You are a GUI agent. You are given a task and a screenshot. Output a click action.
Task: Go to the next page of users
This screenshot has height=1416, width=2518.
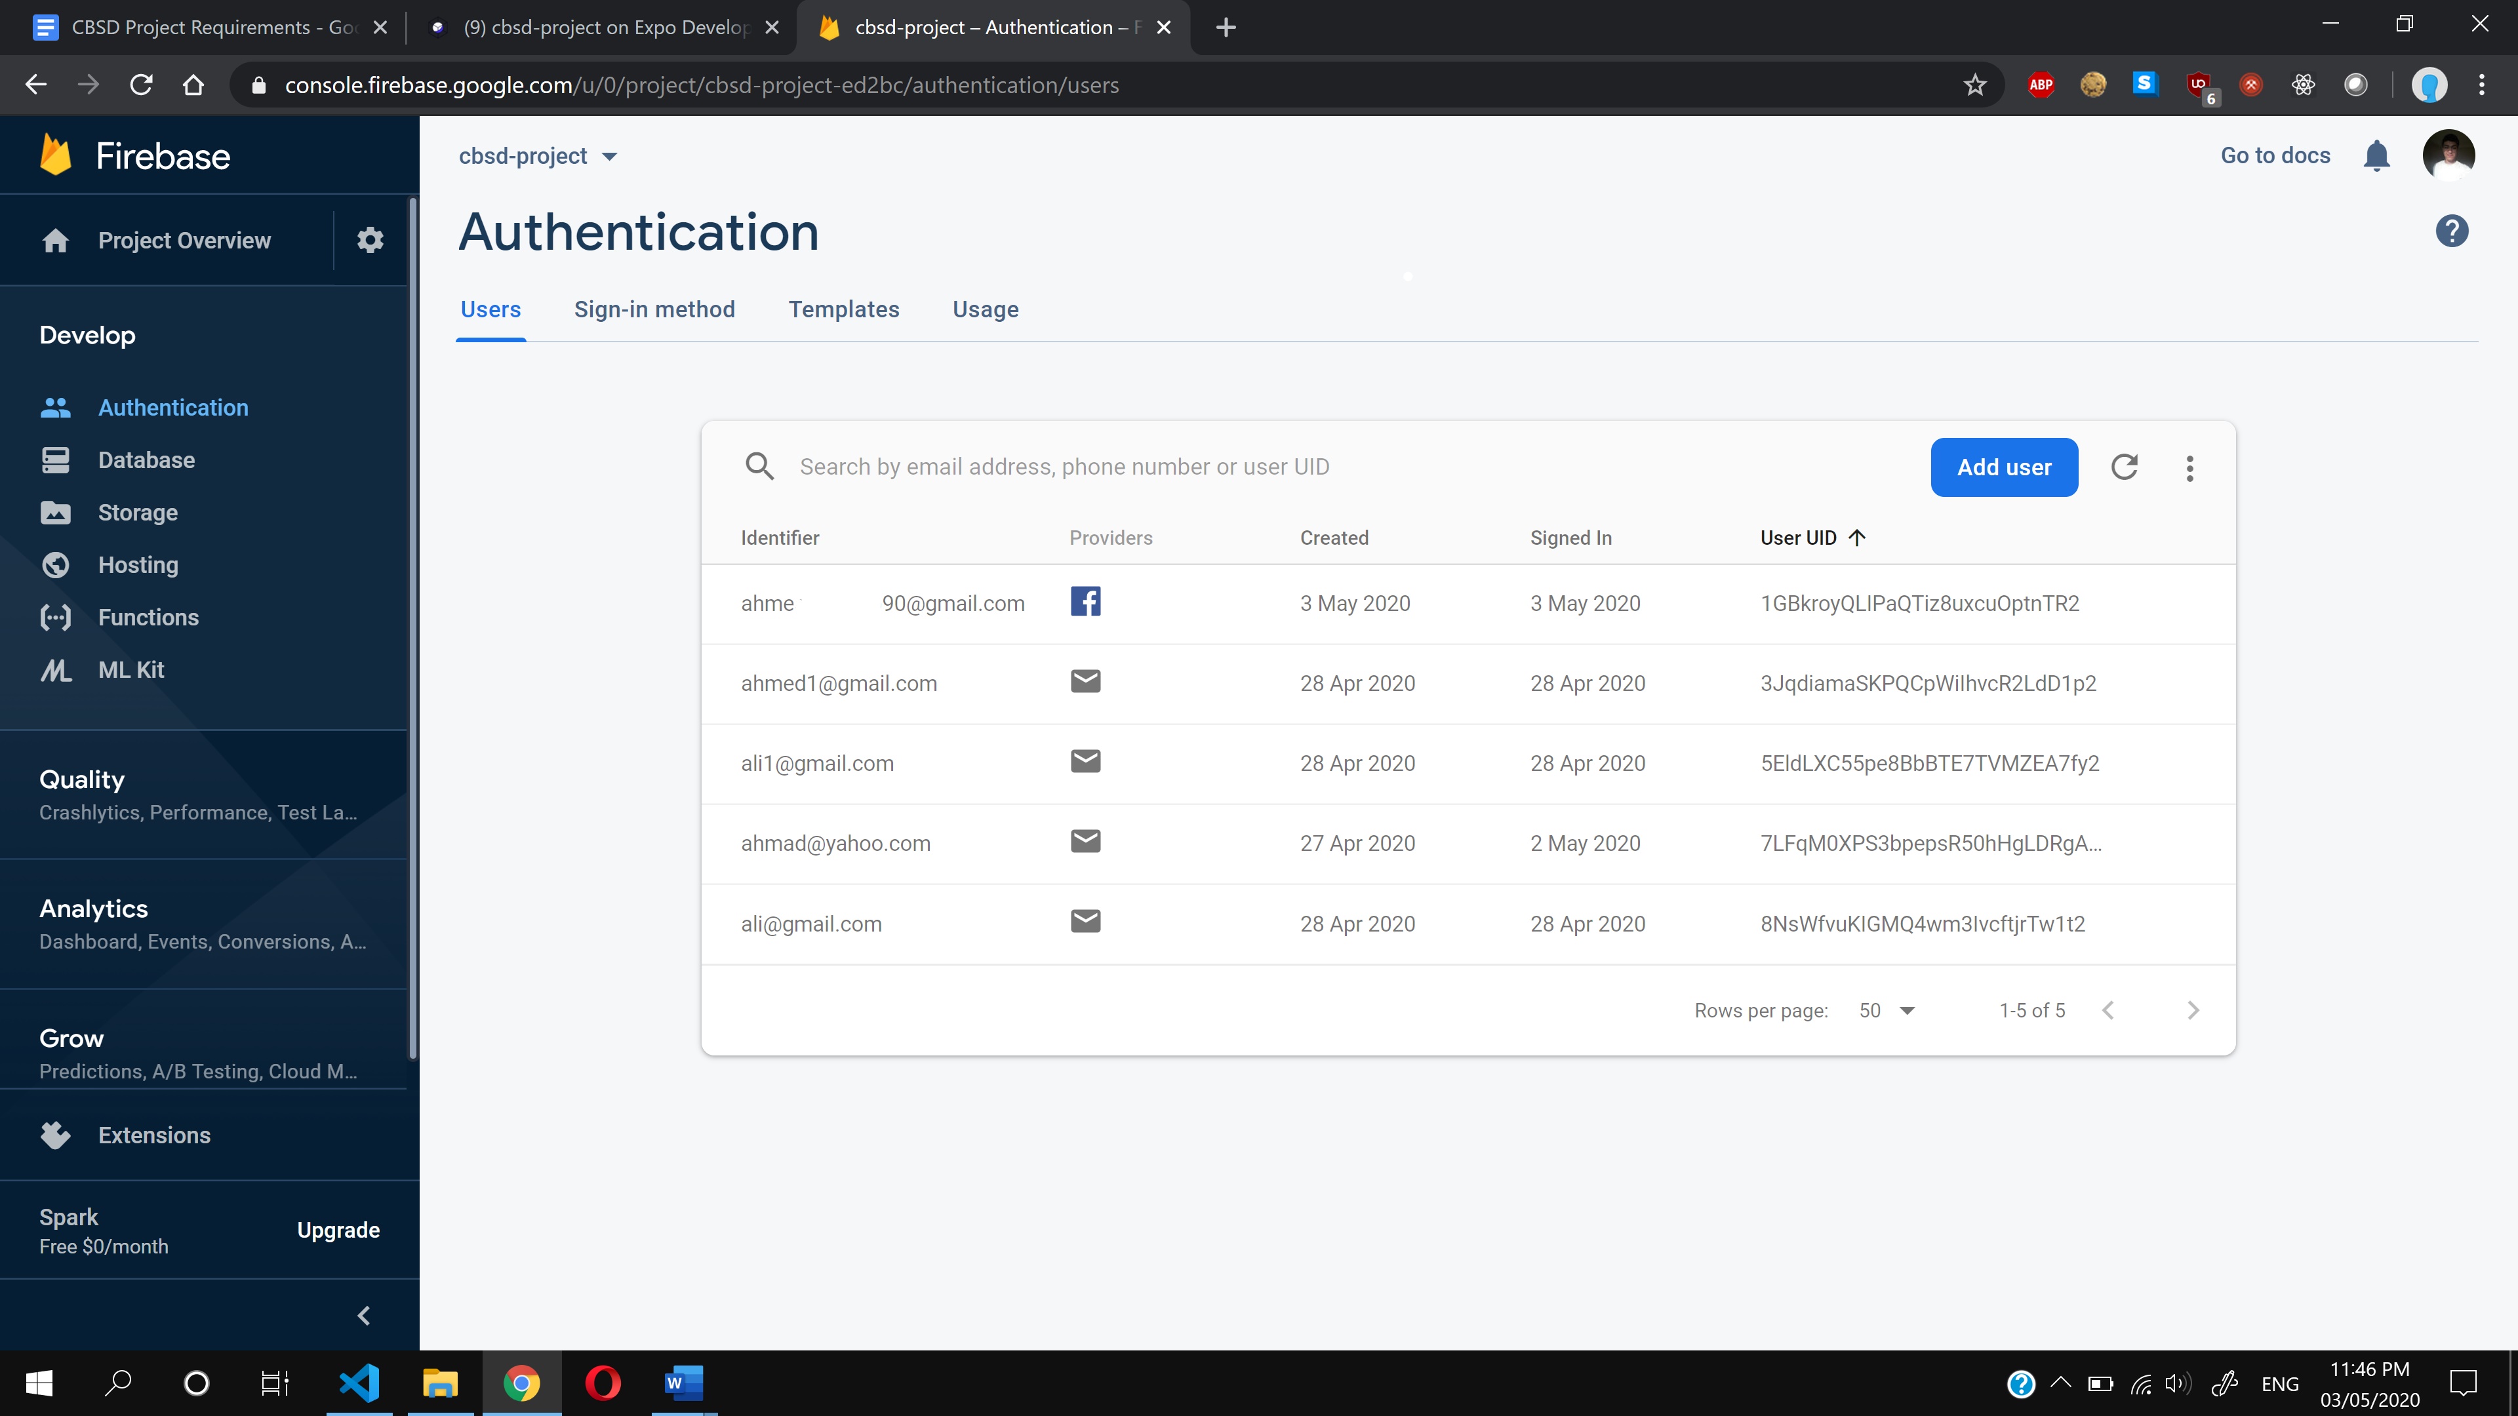coord(2193,1010)
